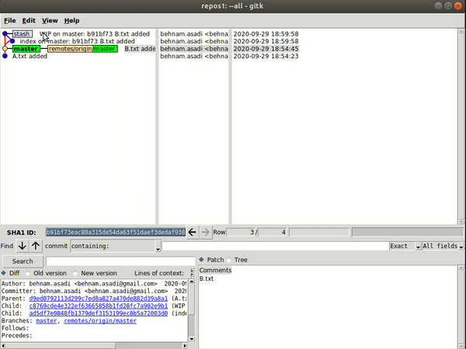This screenshot has width=466, height=349.
Task: Click the back arrow next to SHA1 ID
Action: [x=193, y=232]
